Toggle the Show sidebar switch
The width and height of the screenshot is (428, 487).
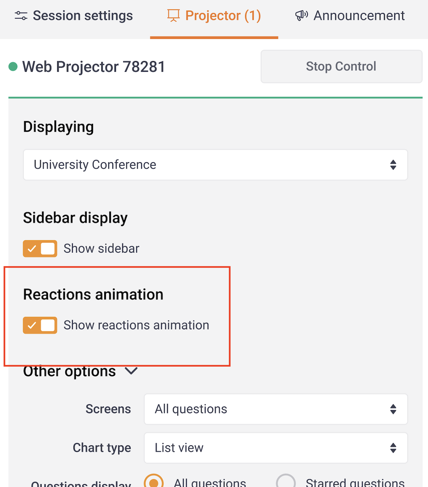point(40,249)
